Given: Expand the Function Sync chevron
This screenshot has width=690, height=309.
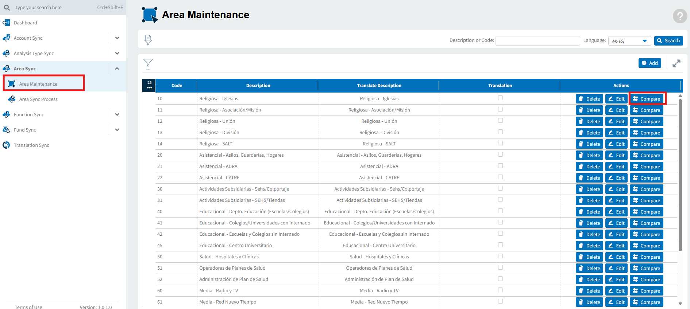Looking at the screenshot, I should tap(117, 114).
